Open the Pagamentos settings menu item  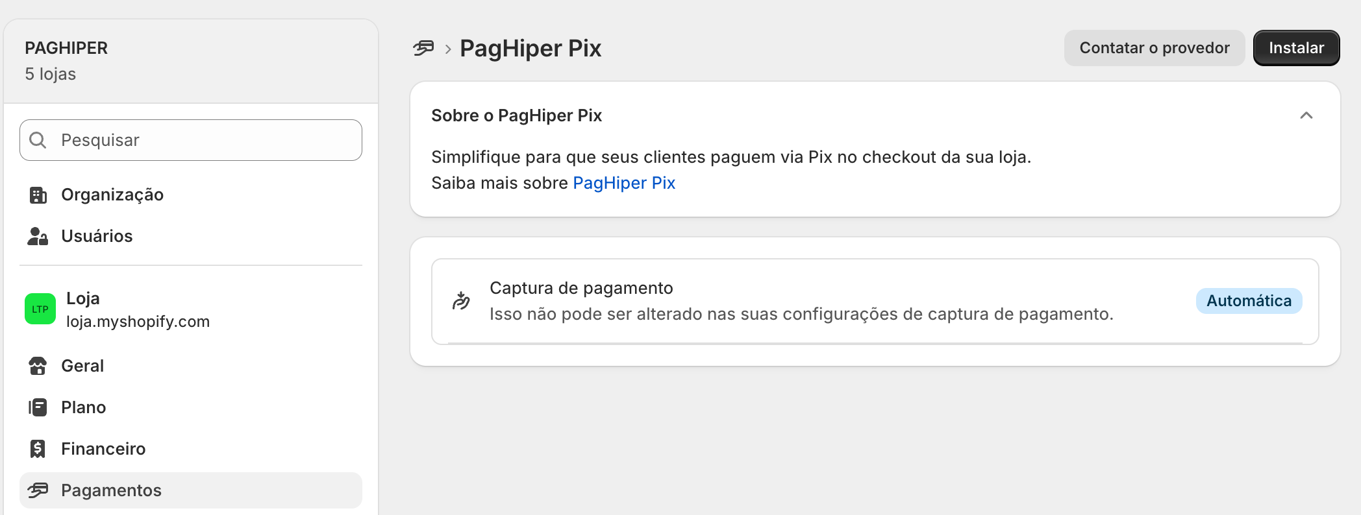tap(191, 490)
